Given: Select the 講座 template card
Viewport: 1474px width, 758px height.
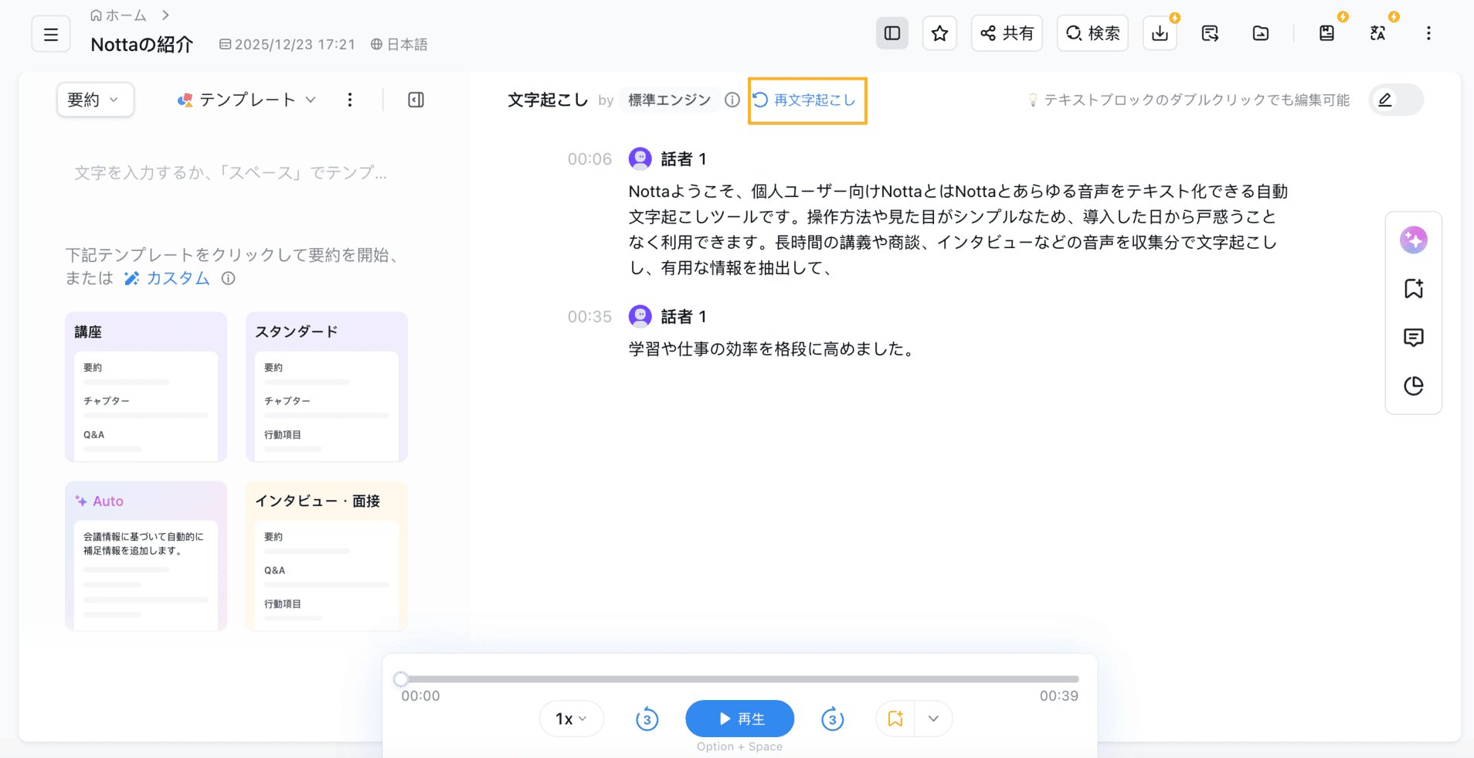Looking at the screenshot, I should [x=146, y=387].
